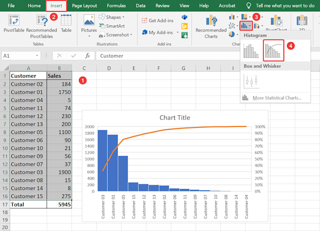This screenshot has height=231, width=320.
Task: Click More Statistical Charts link
Action: tap(276, 98)
